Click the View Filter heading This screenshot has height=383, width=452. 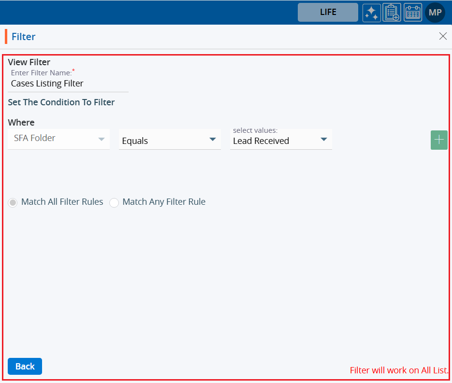(x=29, y=62)
